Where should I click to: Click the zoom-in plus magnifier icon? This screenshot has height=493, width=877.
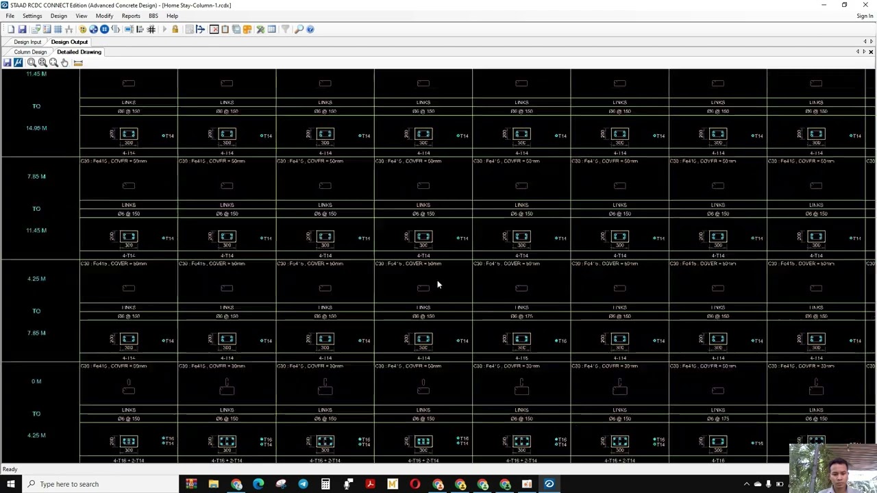(x=42, y=62)
